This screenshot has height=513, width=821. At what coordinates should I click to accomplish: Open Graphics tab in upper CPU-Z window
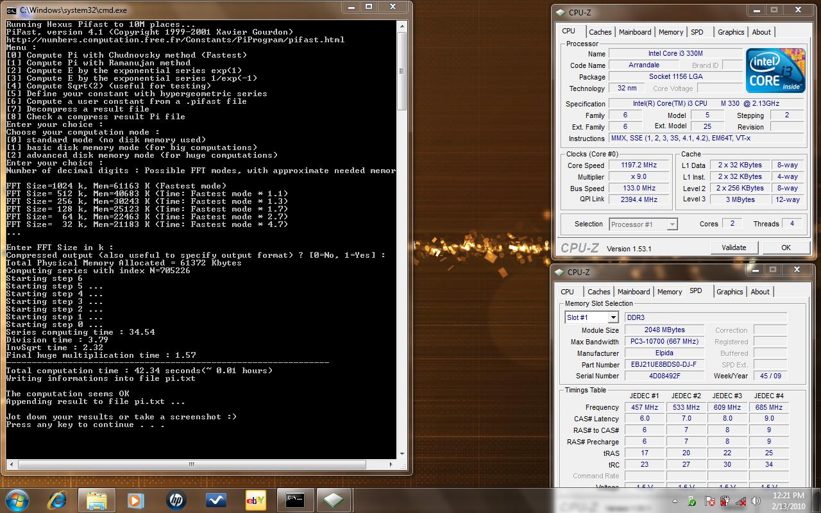[x=731, y=32]
